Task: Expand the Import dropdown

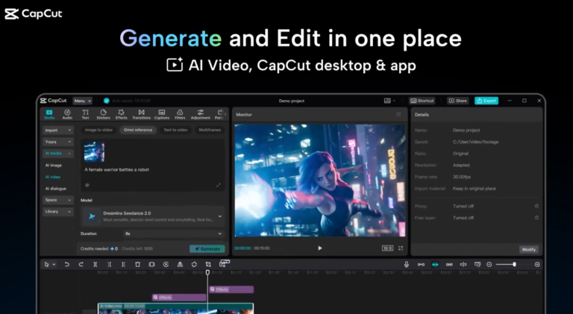Action: [57, 130]
